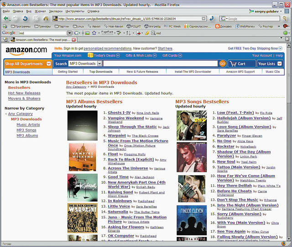Open the Google toolbar search history dropdown
Image resolution: width=292 pixels, height=247 pixels.
pos(69,33)
